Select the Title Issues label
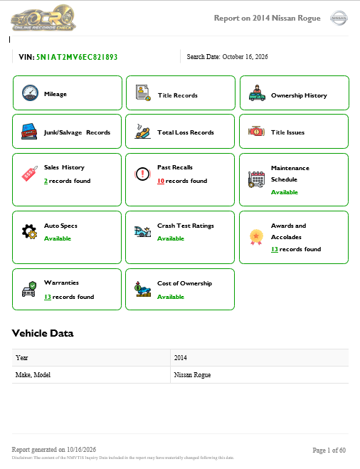 (287, 132)
